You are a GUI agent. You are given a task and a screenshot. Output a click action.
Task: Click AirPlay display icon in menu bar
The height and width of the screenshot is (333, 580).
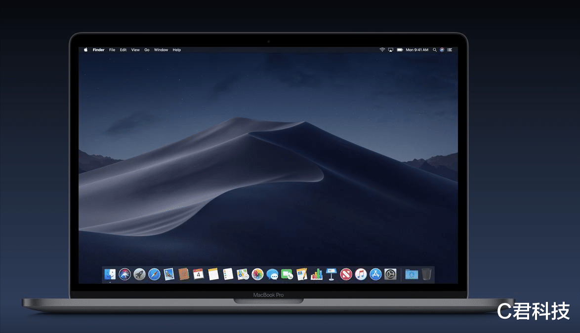coord(391,50)
